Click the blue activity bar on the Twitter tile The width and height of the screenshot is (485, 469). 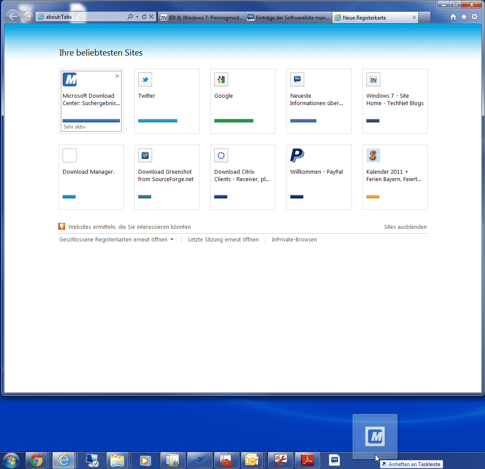[158, 121]
